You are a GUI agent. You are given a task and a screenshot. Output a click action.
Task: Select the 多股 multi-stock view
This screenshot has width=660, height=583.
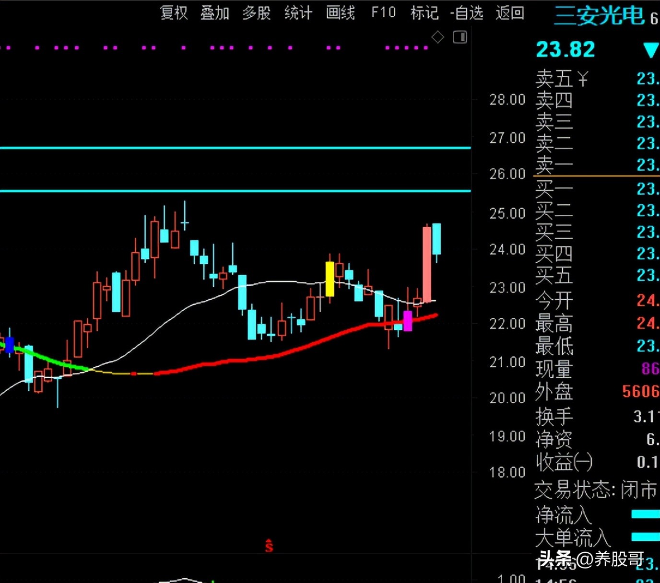[257, 12]
